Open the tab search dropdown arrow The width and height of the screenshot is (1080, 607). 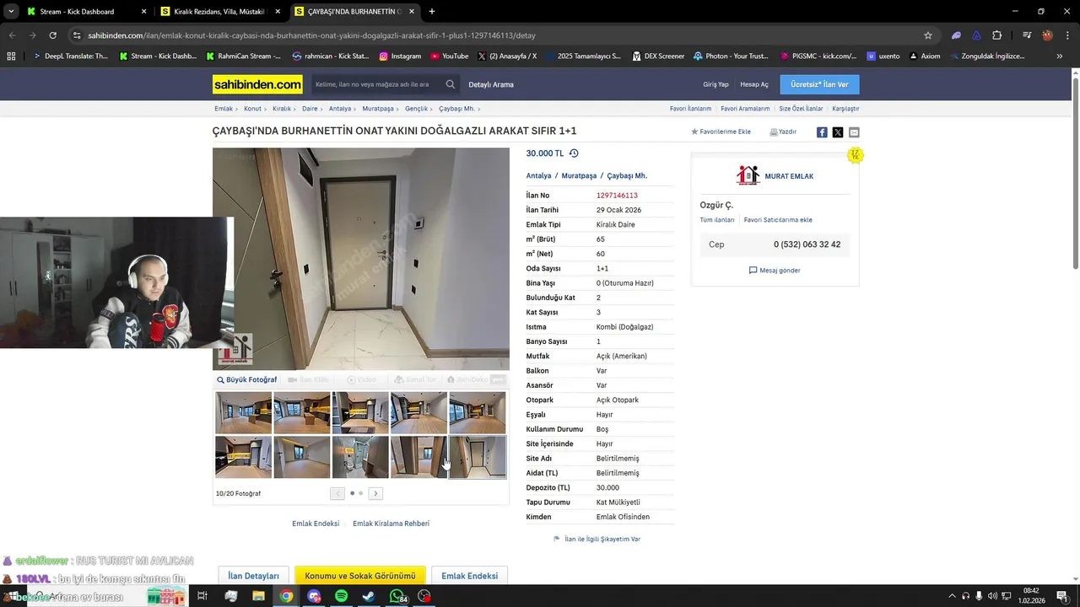pos(11,12)
